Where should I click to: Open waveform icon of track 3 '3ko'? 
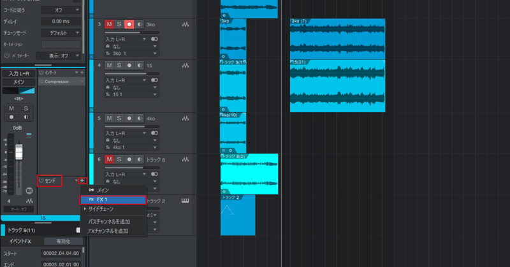pos(186,24)
